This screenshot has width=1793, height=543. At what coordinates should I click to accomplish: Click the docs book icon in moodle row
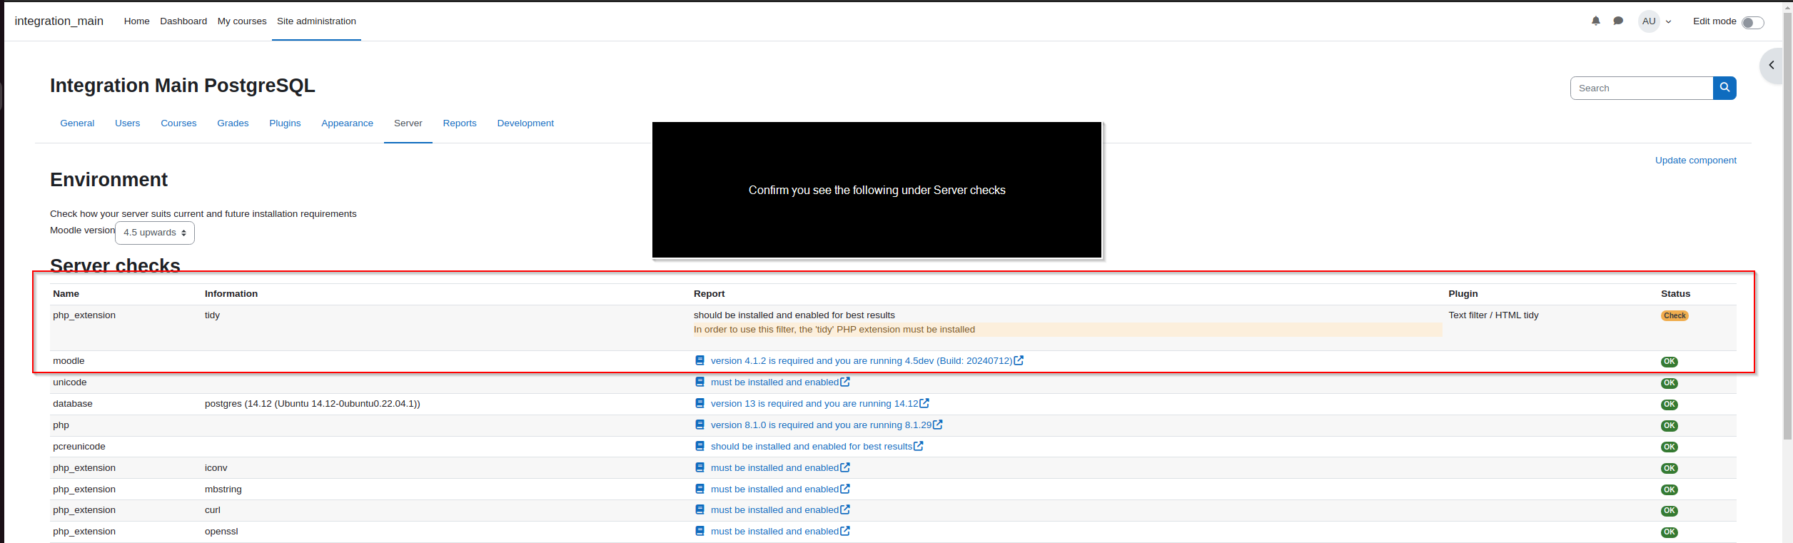pos(699,360)
